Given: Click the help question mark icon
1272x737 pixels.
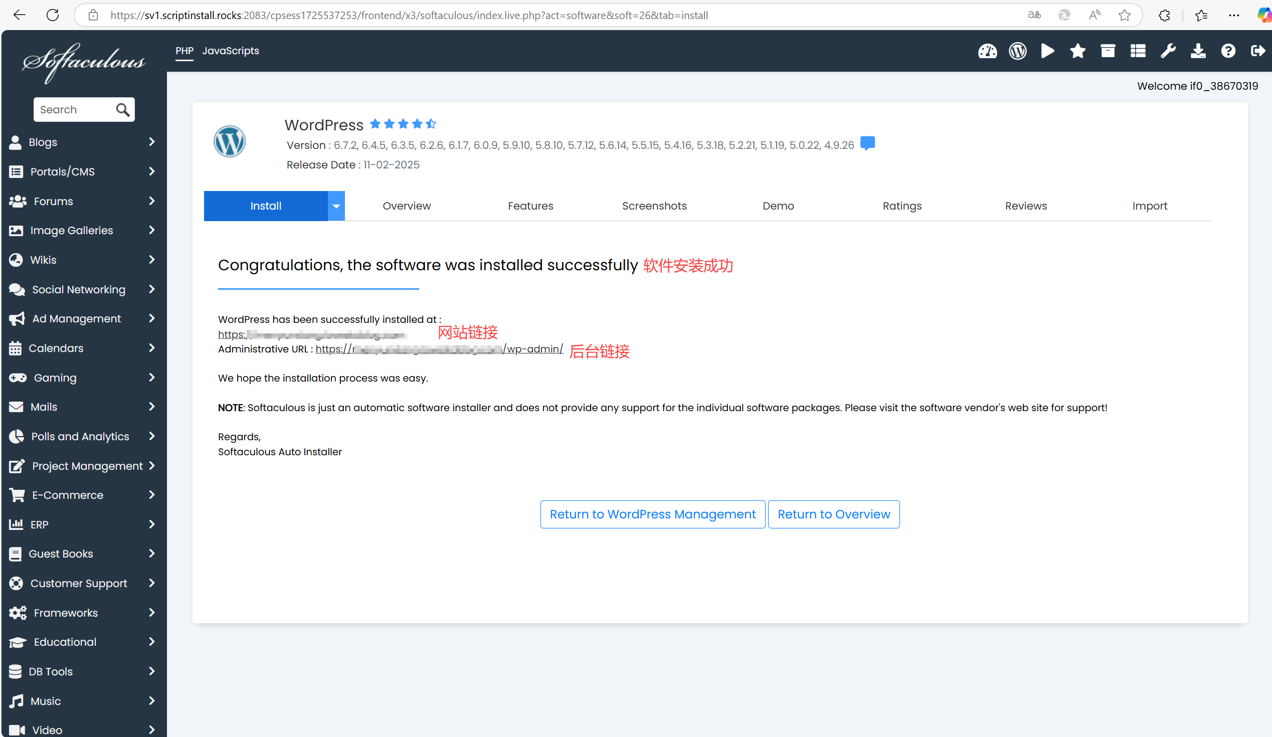Looking at the screenshot, I should click(x=1227, y=51).
